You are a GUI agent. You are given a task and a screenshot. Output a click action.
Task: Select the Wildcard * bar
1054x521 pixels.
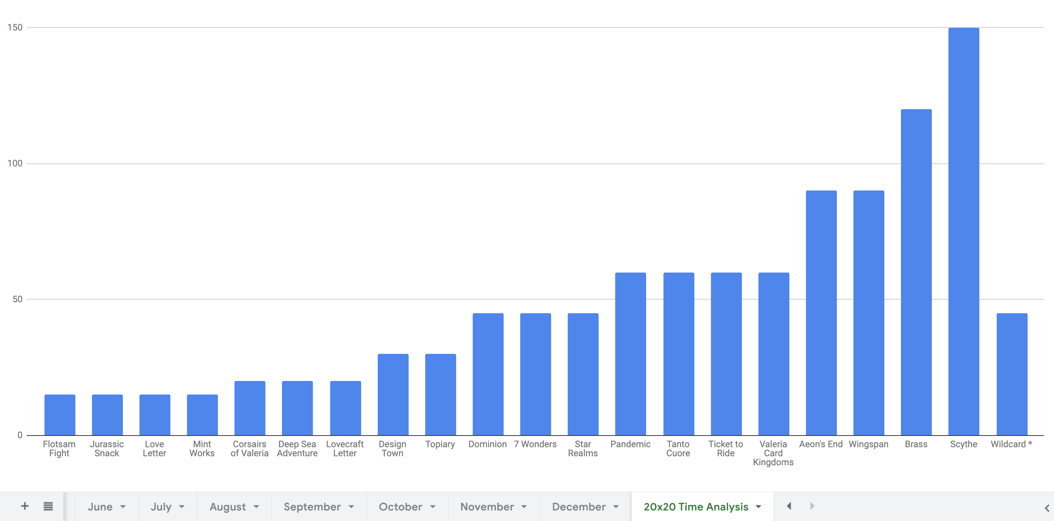(1012, 374)
